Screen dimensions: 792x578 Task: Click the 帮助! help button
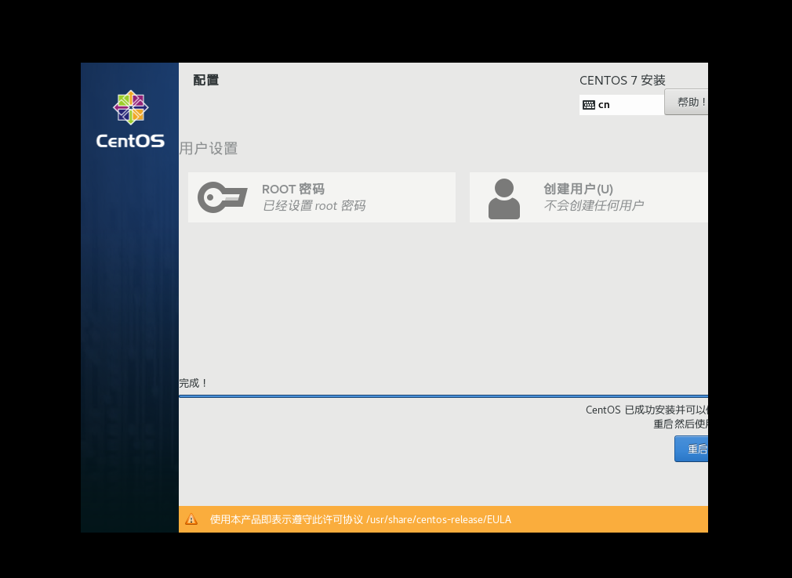point(686,103)
